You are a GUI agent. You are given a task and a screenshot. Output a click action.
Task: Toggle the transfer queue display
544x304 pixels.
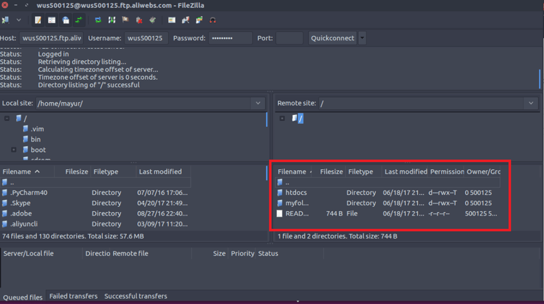coord(79,20)
